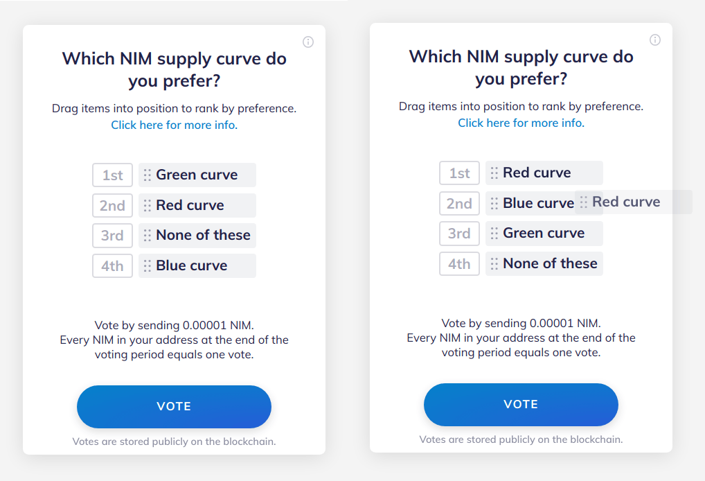Grab the drag handle of 3rd-ranked None of these

tap(148, 236)
